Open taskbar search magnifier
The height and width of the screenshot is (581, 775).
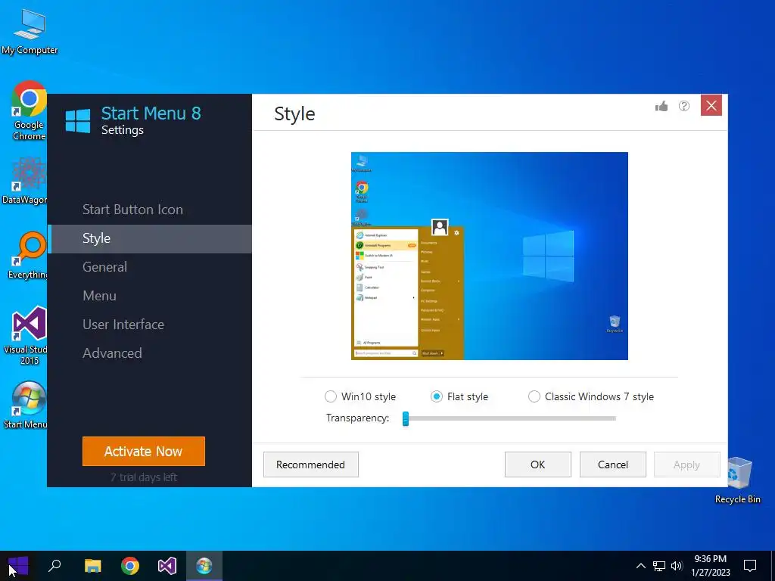[x=54, y=566]
